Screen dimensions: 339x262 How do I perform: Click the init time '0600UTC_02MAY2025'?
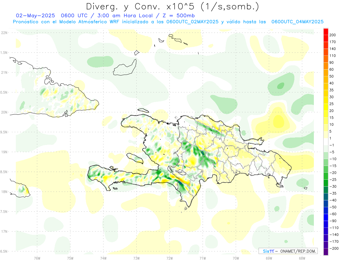pyautogui.click(x=192, y=22)
